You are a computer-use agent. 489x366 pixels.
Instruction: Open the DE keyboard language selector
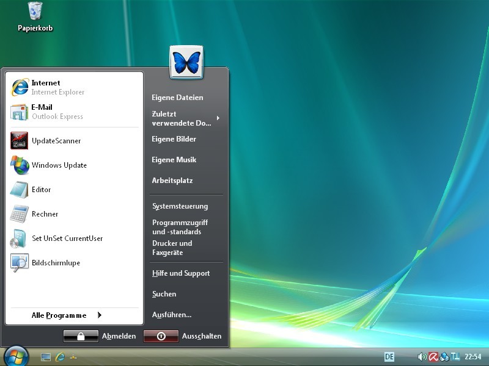point(389,357)
